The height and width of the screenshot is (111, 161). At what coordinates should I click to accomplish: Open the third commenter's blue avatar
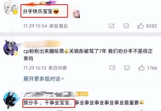11,99
